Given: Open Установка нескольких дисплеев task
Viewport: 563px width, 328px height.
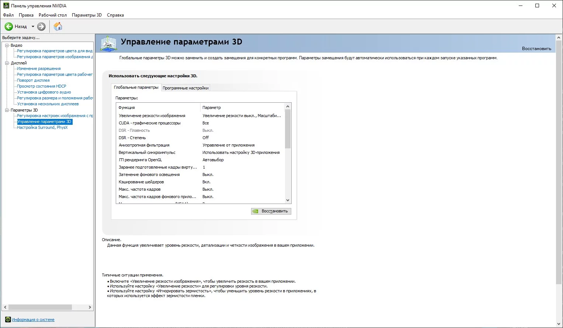Looking at the screenshot, I should (x=48, y=104).
